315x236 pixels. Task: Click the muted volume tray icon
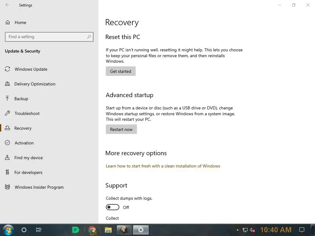[x=253, y=230]
